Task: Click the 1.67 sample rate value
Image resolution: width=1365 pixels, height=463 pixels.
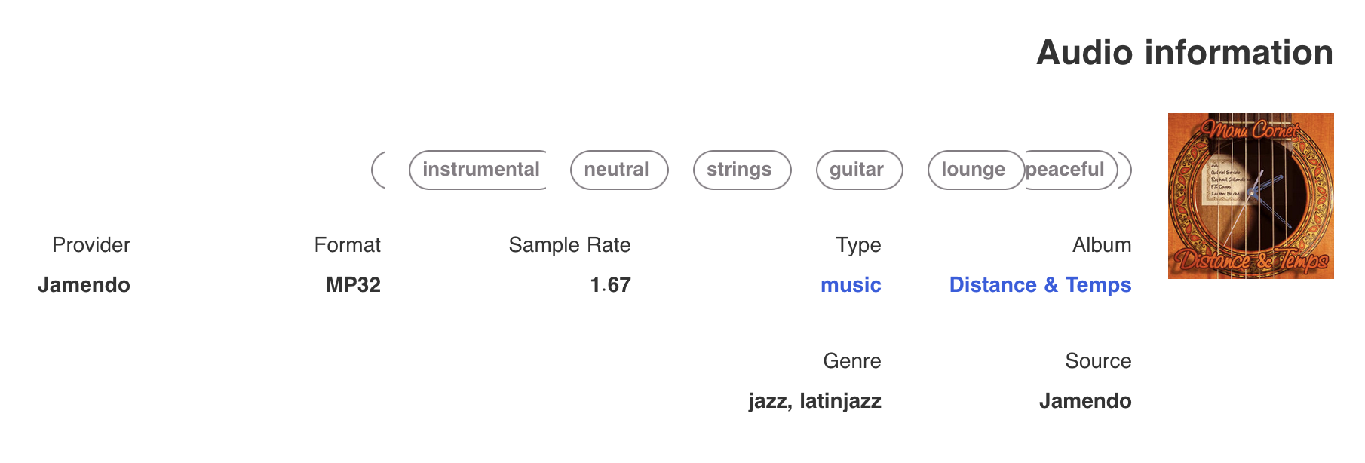Action: pos(611,285)
